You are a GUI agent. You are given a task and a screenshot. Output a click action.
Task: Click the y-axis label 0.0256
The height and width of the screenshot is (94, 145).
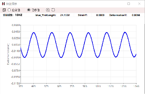click(x=16, y=38)
